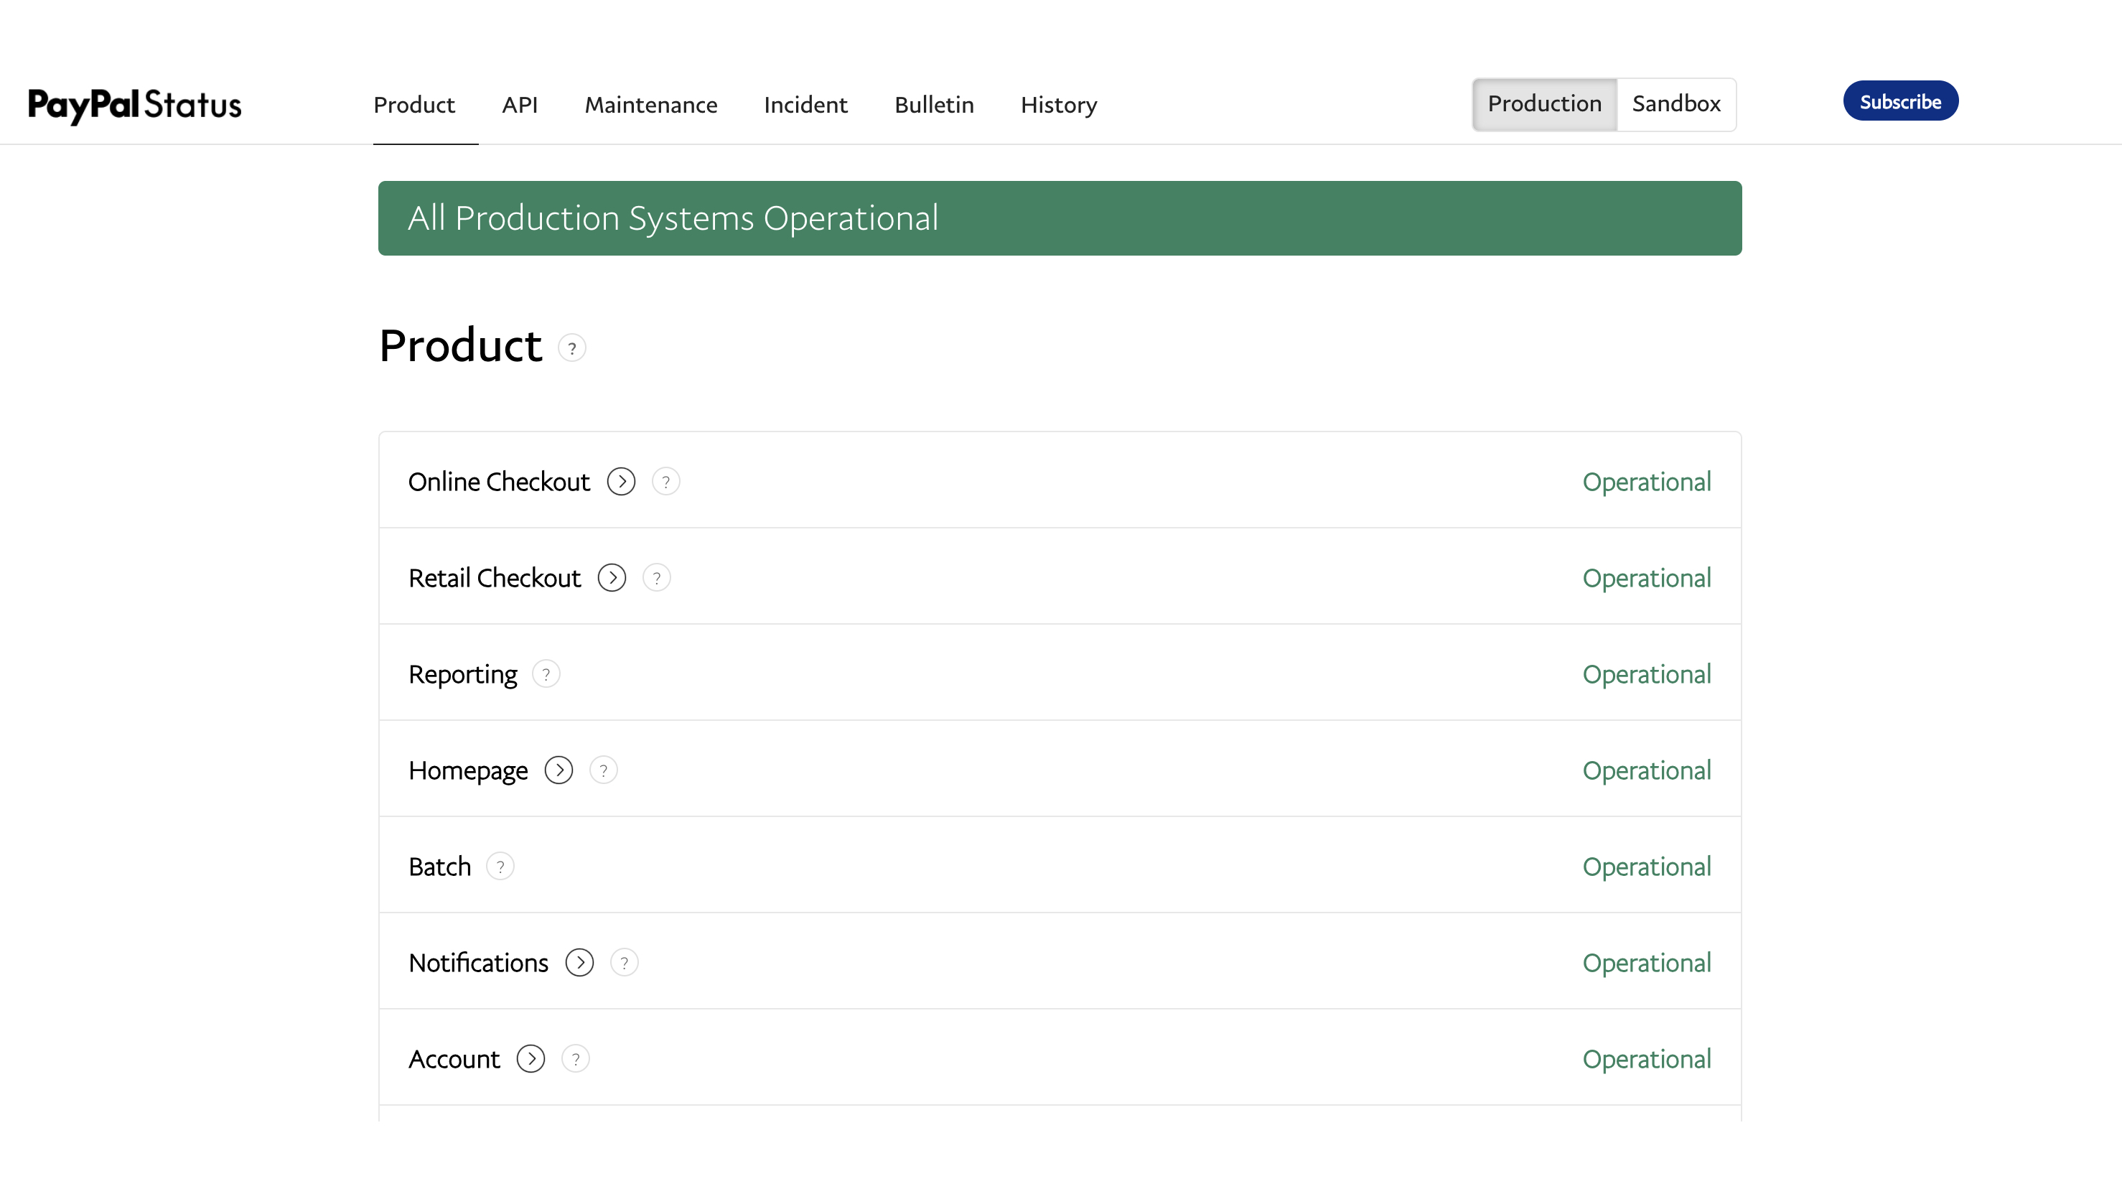Open the Reporting help tooltip icon
This screenshot has width=2122, height=1194.
(546, 674)
